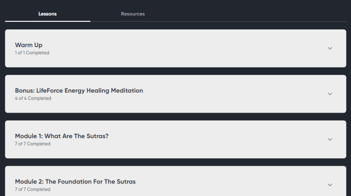Click '7 of 7 Completed' under Module 2
Viewport: 351px width, 196px height.
[x=33, y=189]
